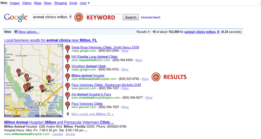Open the more dropdown in top navigation

85,3
